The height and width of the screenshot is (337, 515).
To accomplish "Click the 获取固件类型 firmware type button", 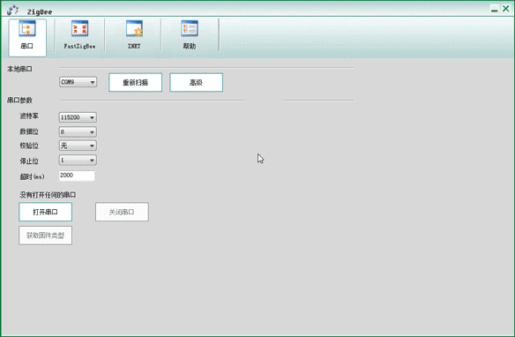I will (45, 236).
